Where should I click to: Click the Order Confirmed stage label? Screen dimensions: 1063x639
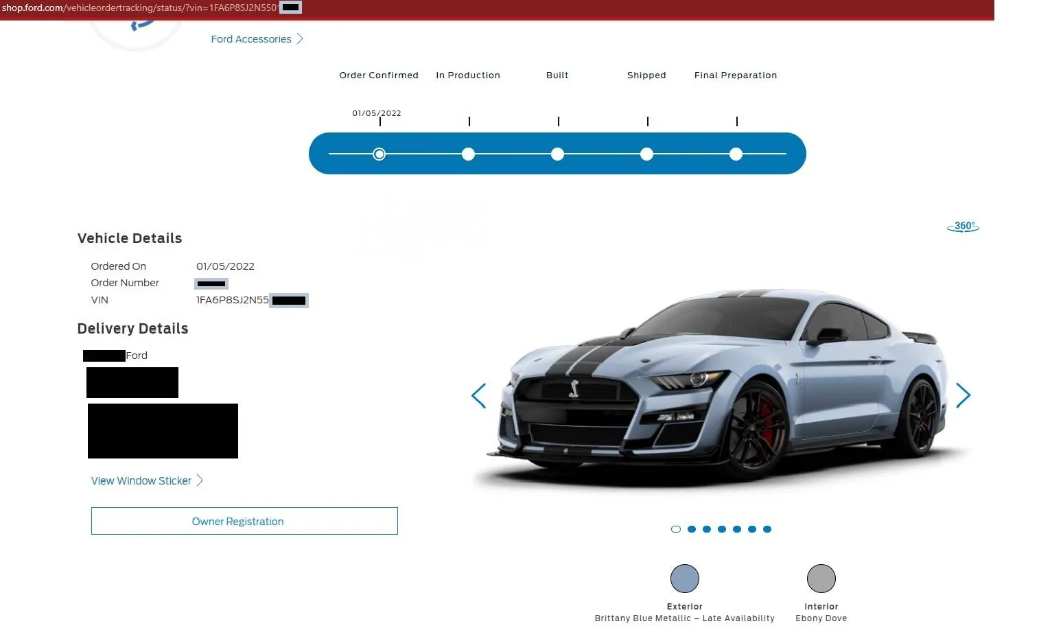tap(379, 75)
